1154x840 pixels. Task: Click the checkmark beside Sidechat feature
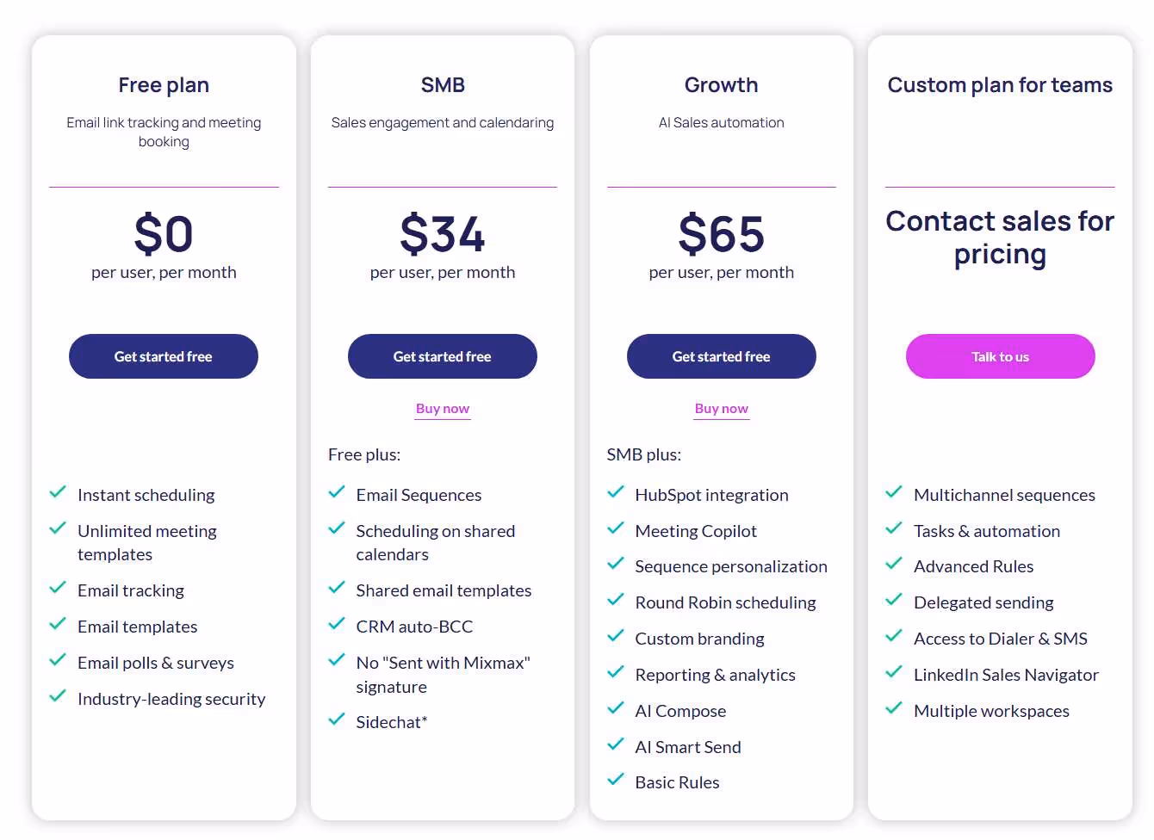tap(337, 720)
